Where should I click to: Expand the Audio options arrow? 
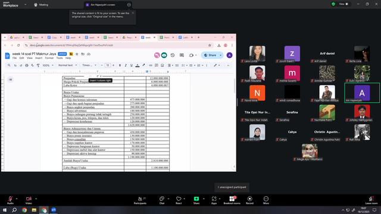17,199
